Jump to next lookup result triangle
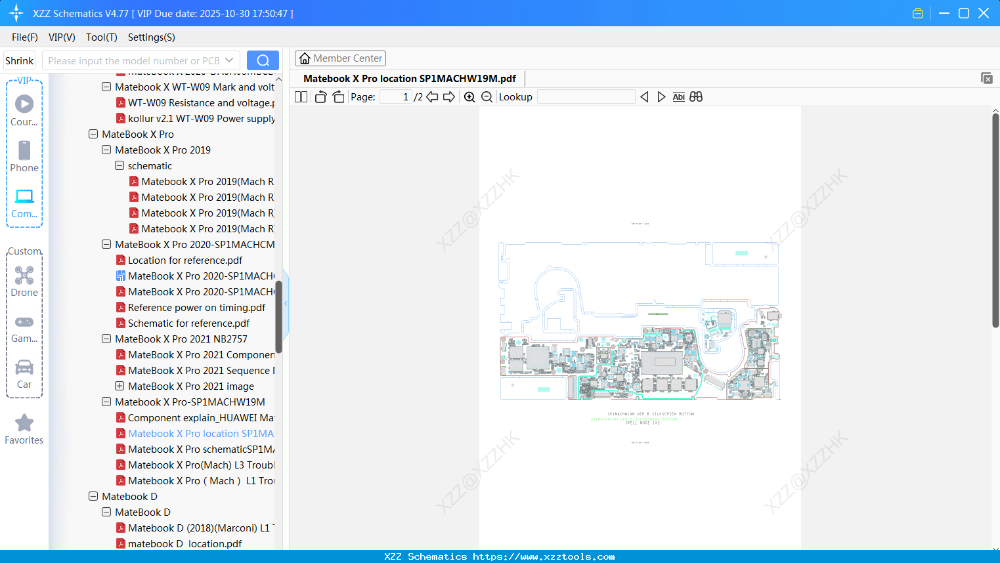Viewport: 1000px width, 563px height. [x=661, y=97]
